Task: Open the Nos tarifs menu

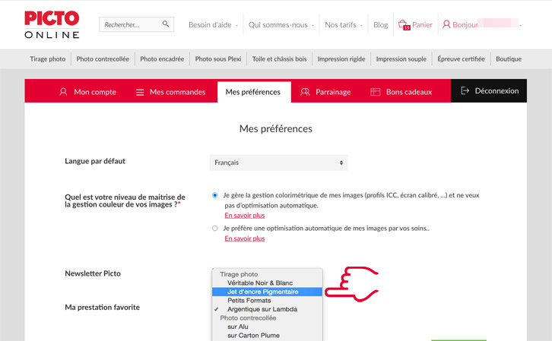Action: 345,25
